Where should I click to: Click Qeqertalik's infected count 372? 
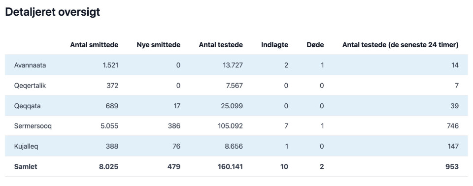[112, 86]
